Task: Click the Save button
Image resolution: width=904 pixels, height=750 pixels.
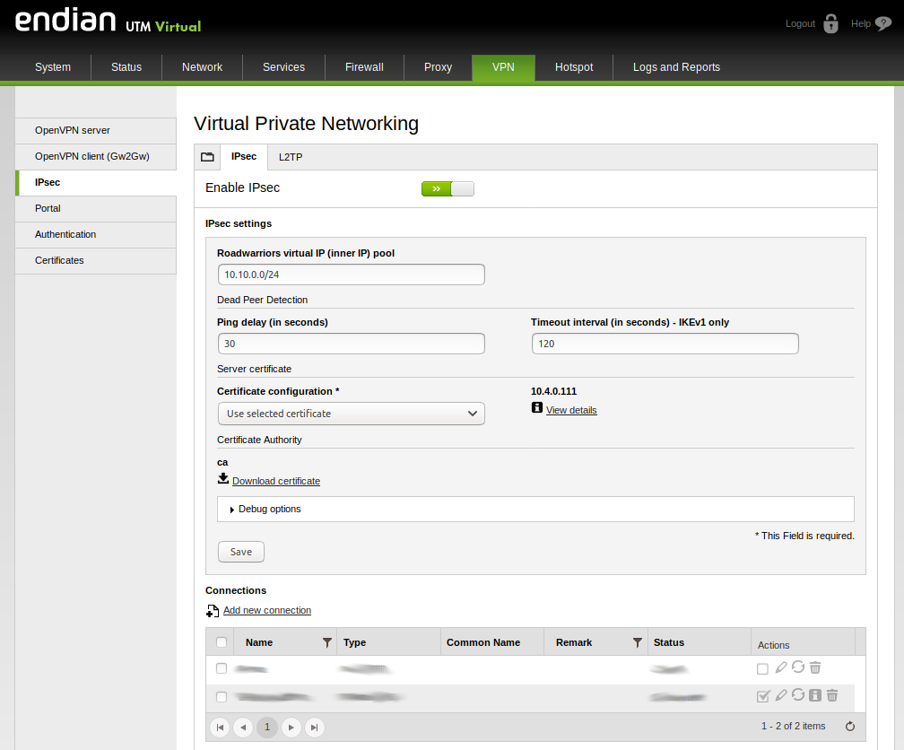Action: [241, 552]
